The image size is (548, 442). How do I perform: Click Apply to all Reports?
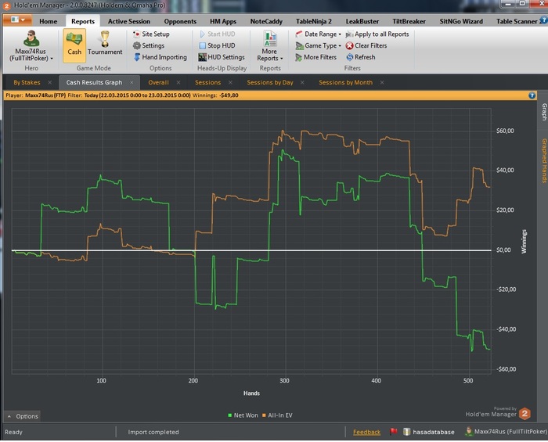(x=377, y=34)
